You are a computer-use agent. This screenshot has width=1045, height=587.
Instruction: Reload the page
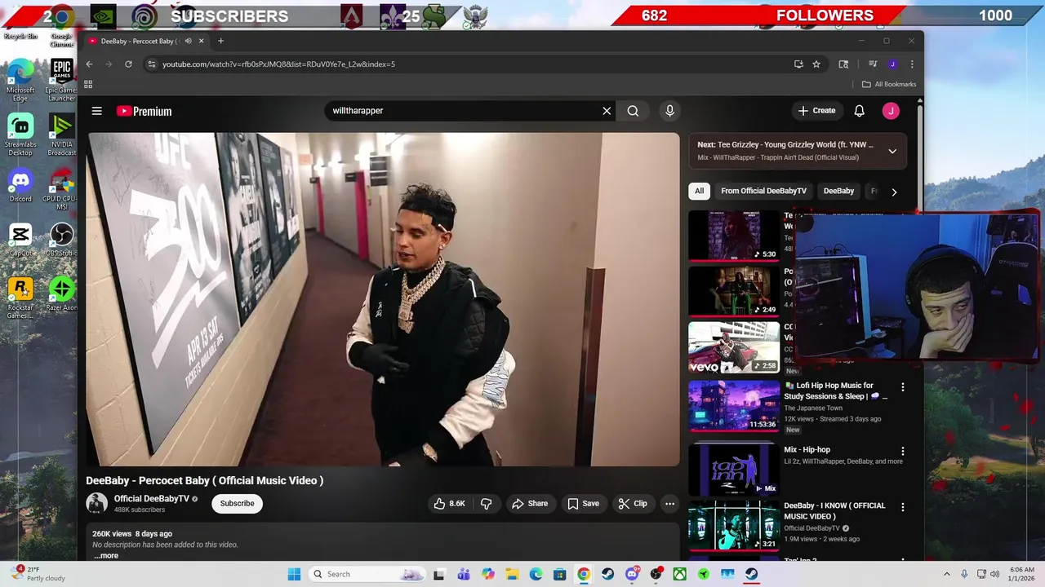[128, 64]
